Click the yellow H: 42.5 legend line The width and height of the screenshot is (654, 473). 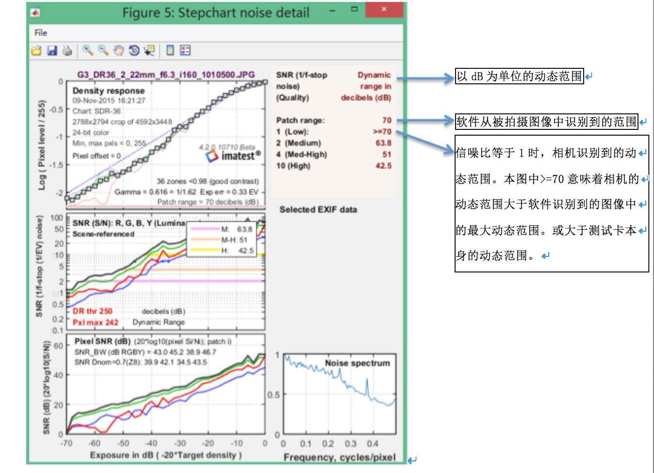[205, 251]
